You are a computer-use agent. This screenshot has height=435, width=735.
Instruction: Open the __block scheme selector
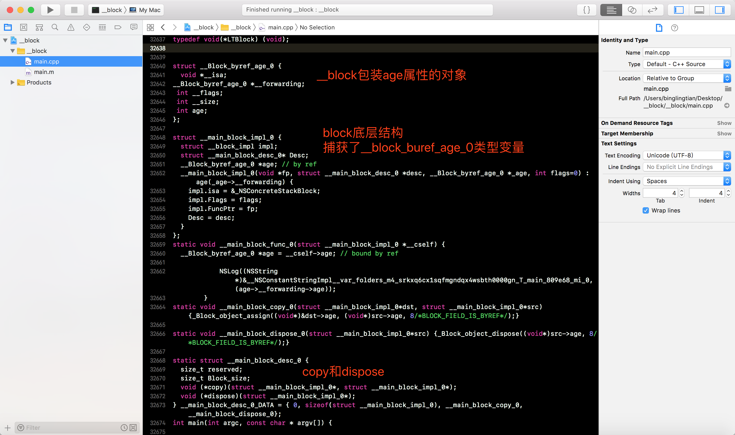coord(107,10)
